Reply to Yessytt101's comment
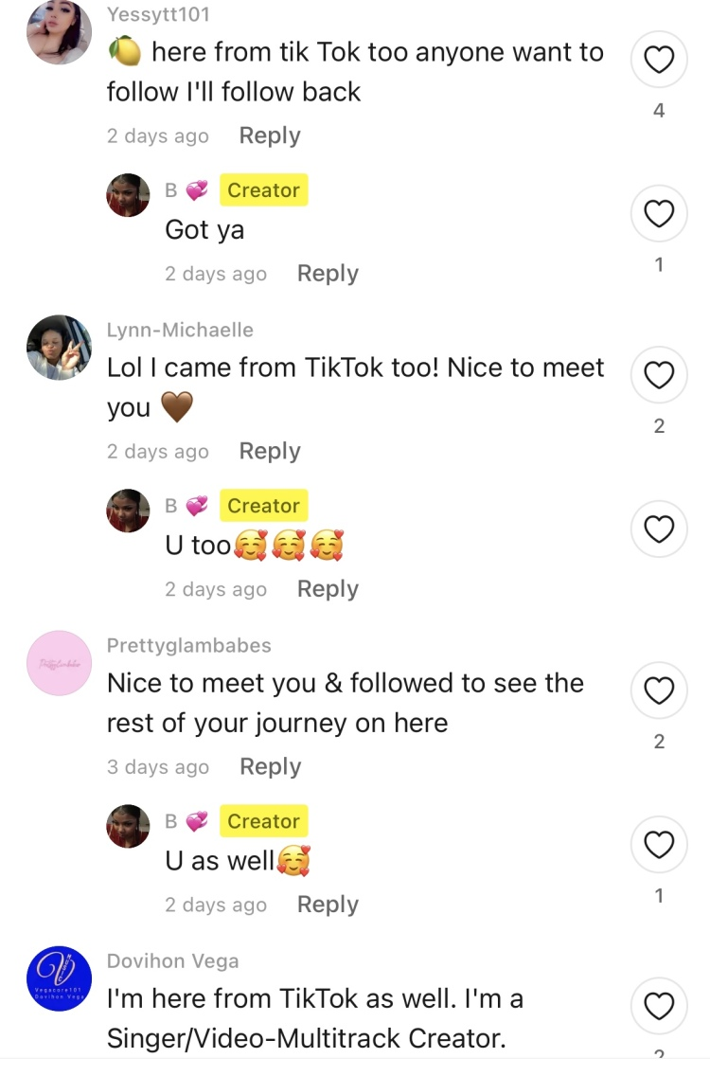The image size is (710, 1076). [x=270, y=135]
